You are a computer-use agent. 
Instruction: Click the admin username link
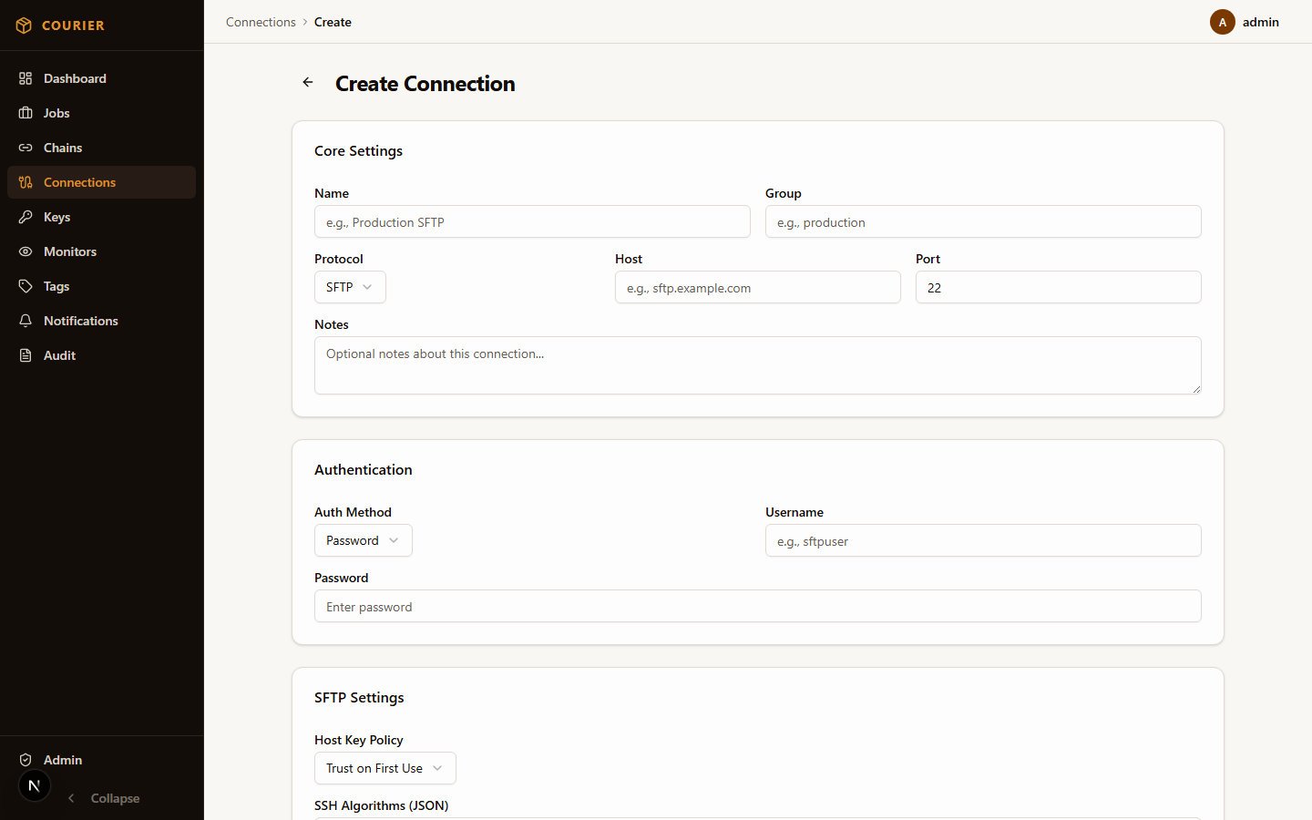(x=1260, y=22)
